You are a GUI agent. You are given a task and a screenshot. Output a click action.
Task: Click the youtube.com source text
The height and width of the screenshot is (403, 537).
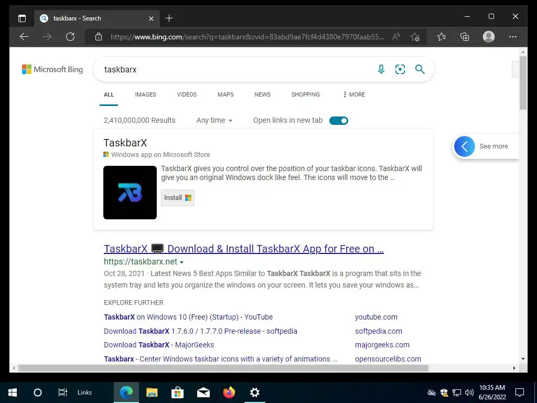click(376, 317)
